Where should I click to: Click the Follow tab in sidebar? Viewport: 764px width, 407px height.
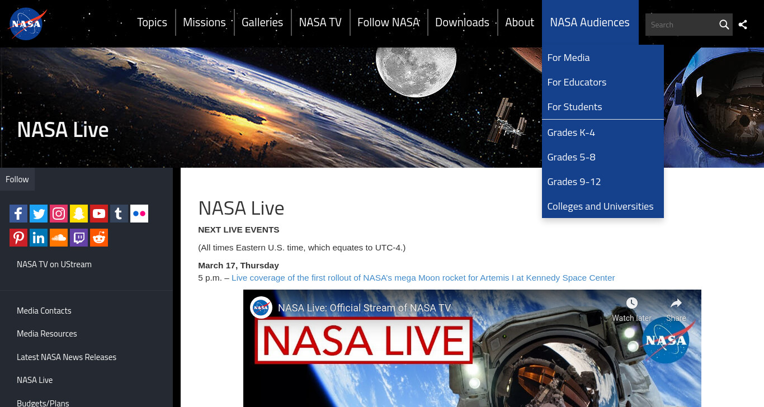click(x=17, y=179)
